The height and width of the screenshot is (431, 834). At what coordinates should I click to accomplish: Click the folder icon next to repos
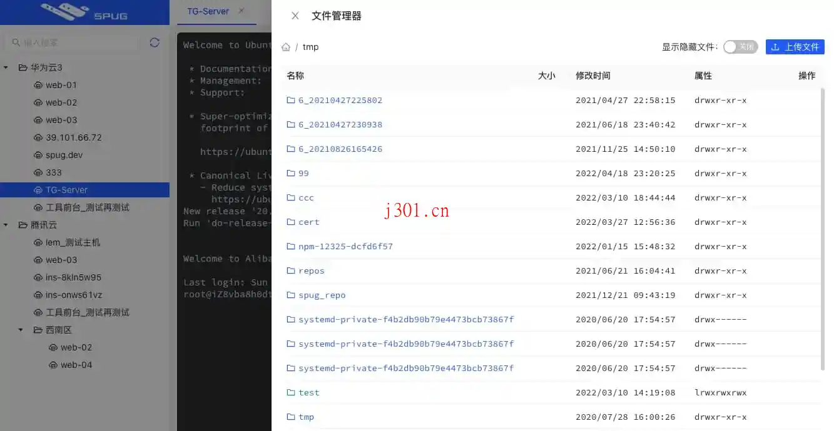coord(291,270)
